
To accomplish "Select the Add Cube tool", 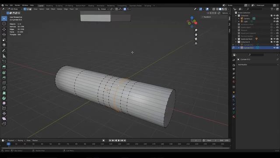I will (4, 62).
